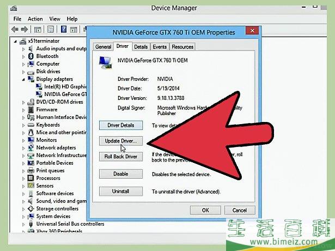Open the File menu
The height and width of the screenshot is (251, 335).
tap(17, 19)
